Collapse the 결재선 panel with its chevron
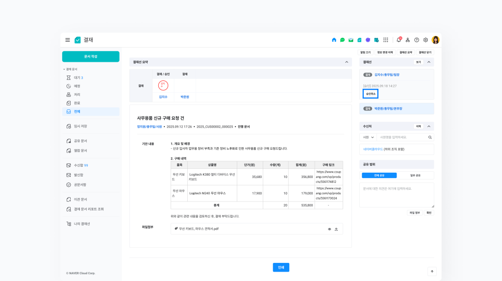 click(x=429, y=62)
